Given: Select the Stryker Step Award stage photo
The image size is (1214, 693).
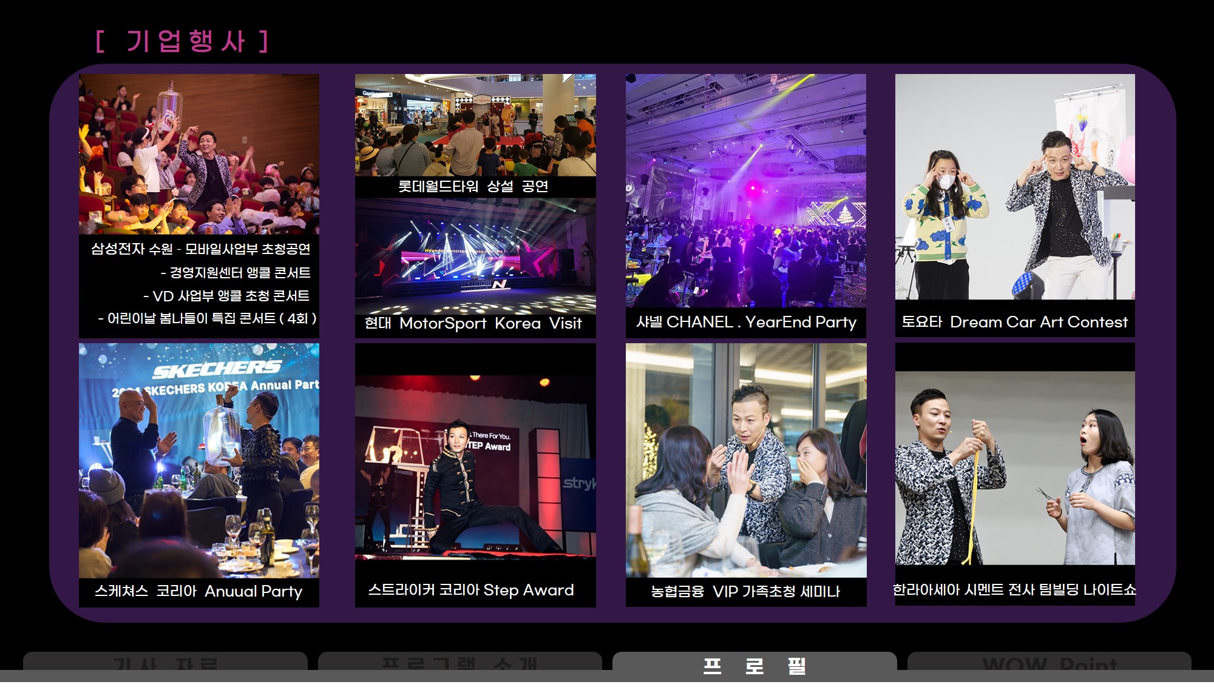Looking at the screenshot, I should (x=475, y=466).
